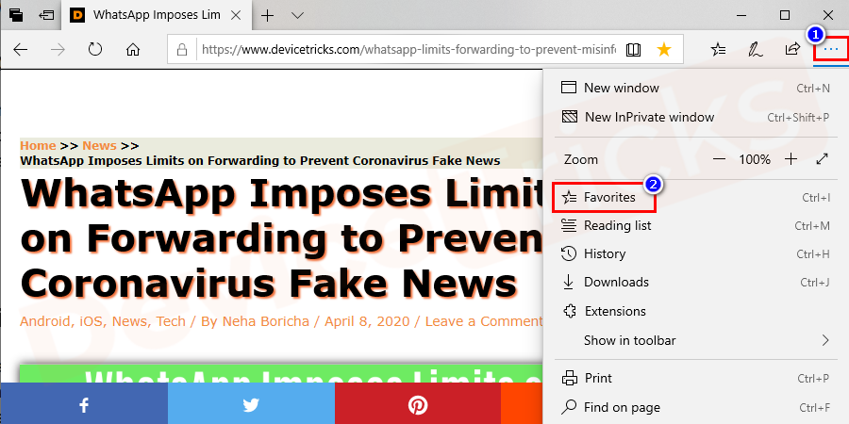Click the April 8, 2020 date text
The image size is (849, 424).
pos(367,321)
